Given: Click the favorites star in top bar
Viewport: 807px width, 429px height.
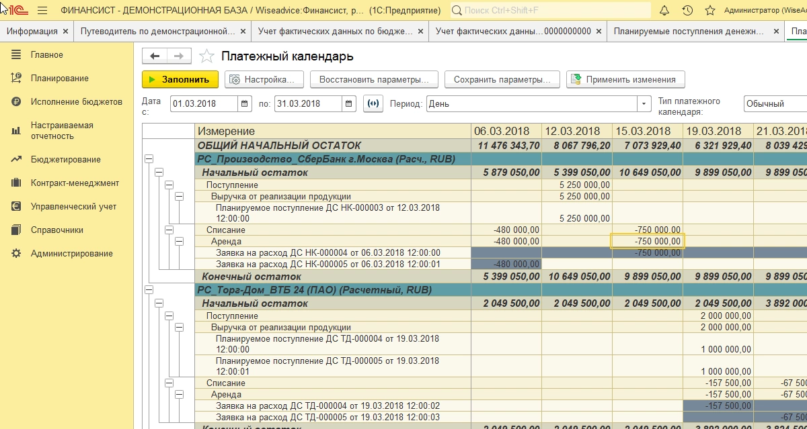Looking at the screenshot, I should pyautogui.click(x=709, y=11).
